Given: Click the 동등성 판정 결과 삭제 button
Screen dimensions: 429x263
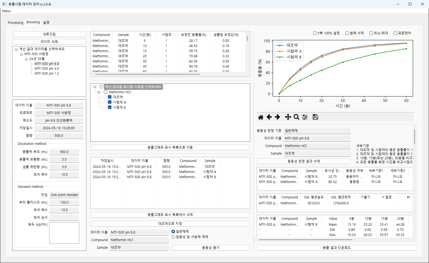Looking at the screenshot, I should [x=304, y=161].
